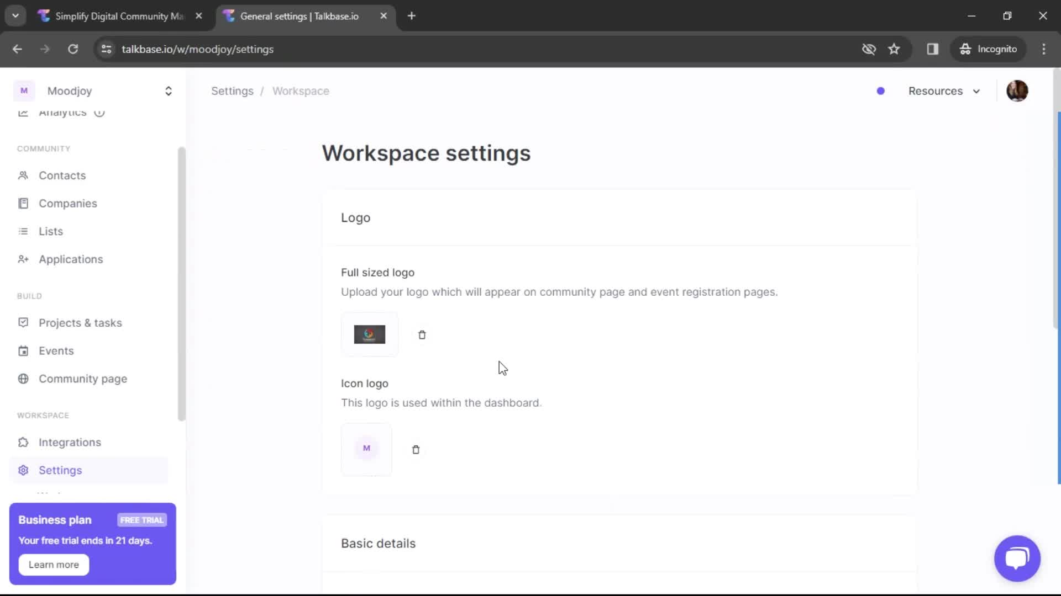Open Resources dropdown menu
This screenshot has height=596, width=1061.
pyautogui.click(x=944, y=91)
